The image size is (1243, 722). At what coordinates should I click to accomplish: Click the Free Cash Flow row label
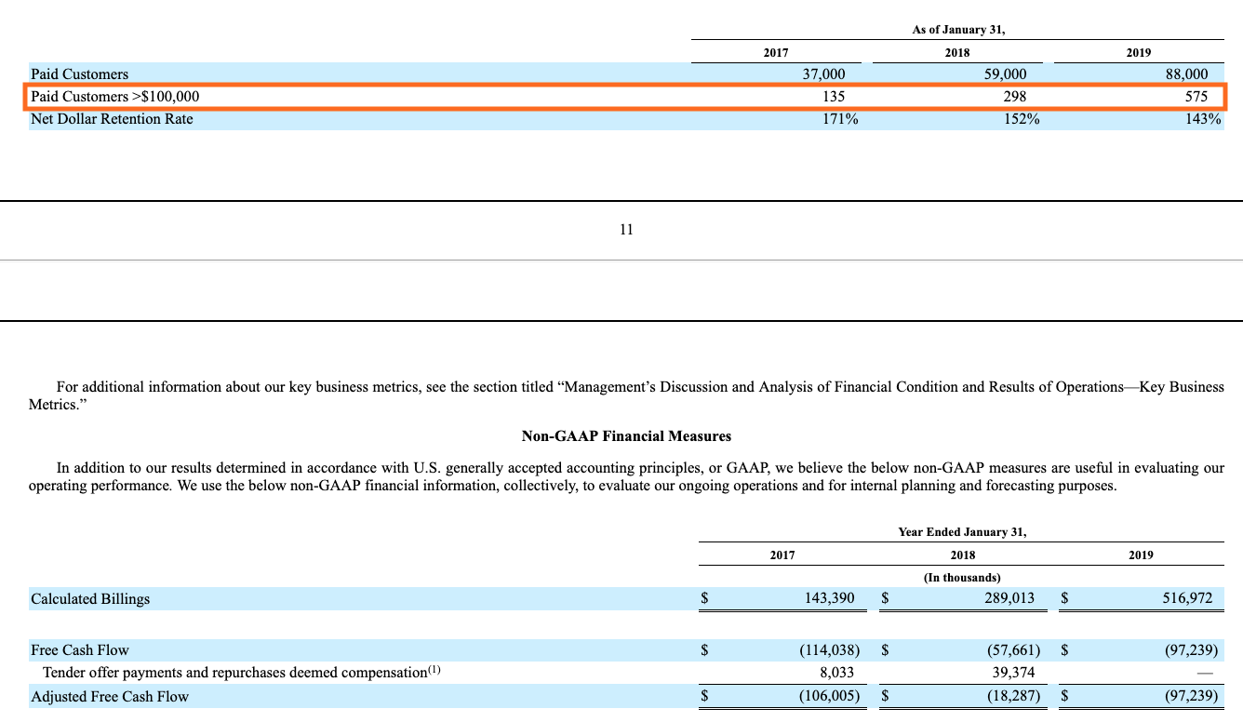click(79, 649)
